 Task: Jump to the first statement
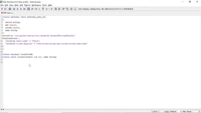pos(14,9)
